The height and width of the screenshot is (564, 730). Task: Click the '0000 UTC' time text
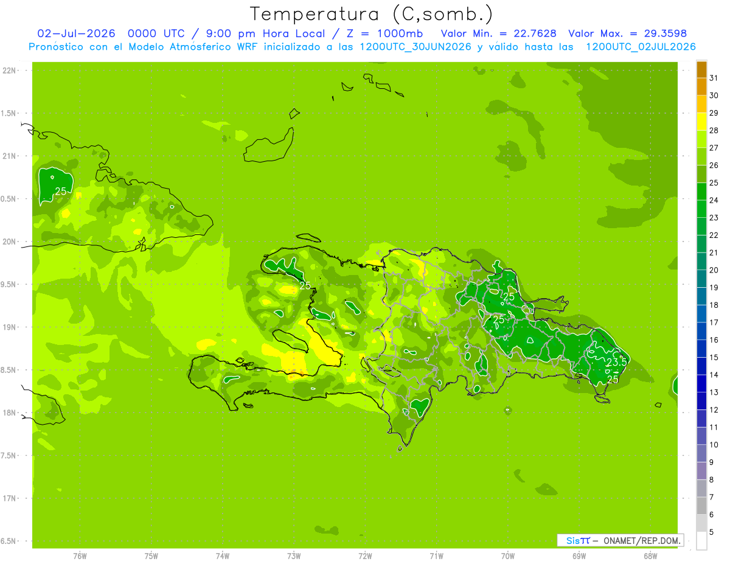(156, 33)
